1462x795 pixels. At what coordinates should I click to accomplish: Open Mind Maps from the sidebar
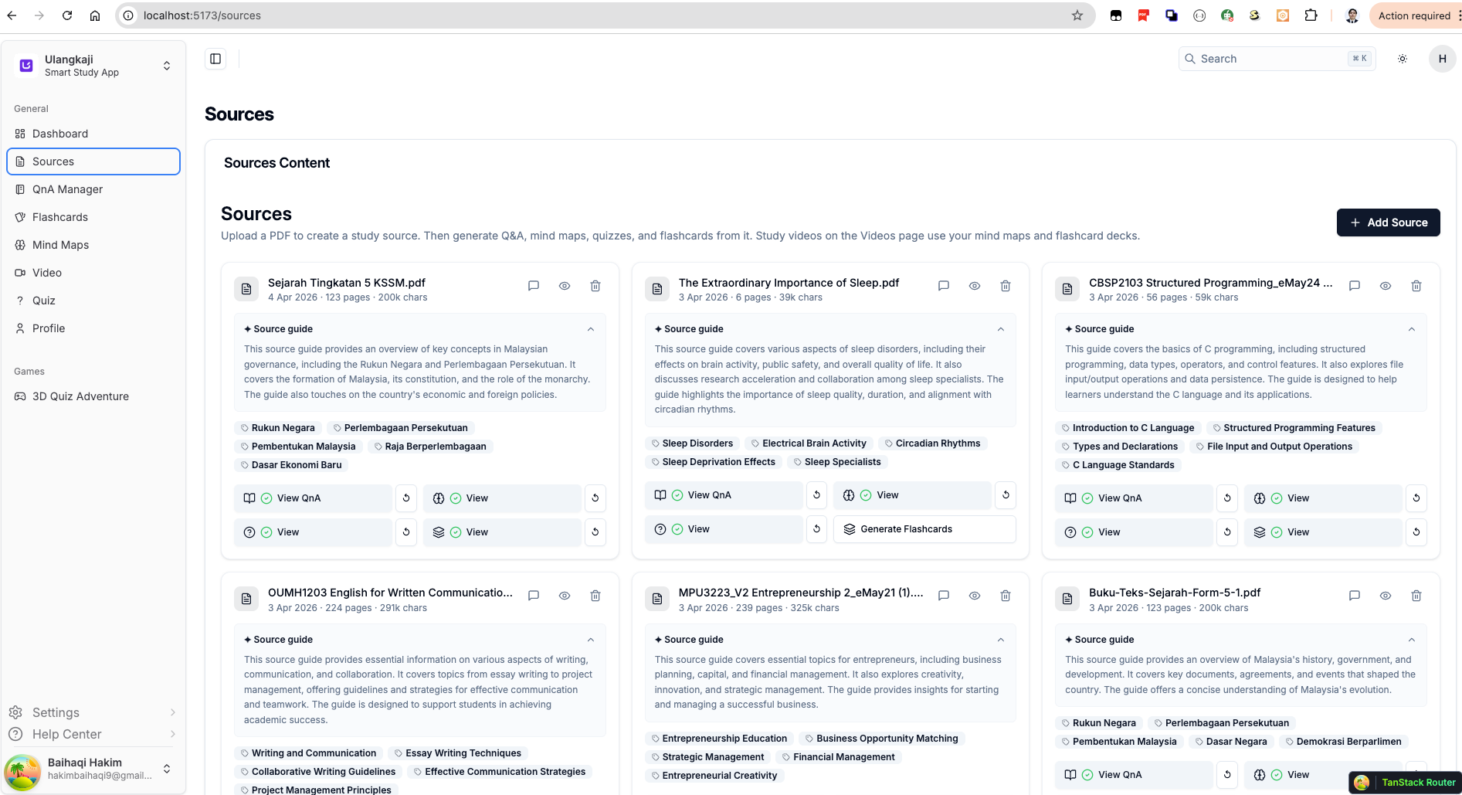(x=60, y=245)
